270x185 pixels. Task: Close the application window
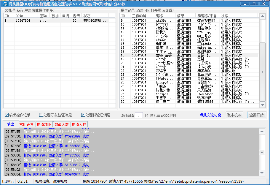[x=264, y=4]
